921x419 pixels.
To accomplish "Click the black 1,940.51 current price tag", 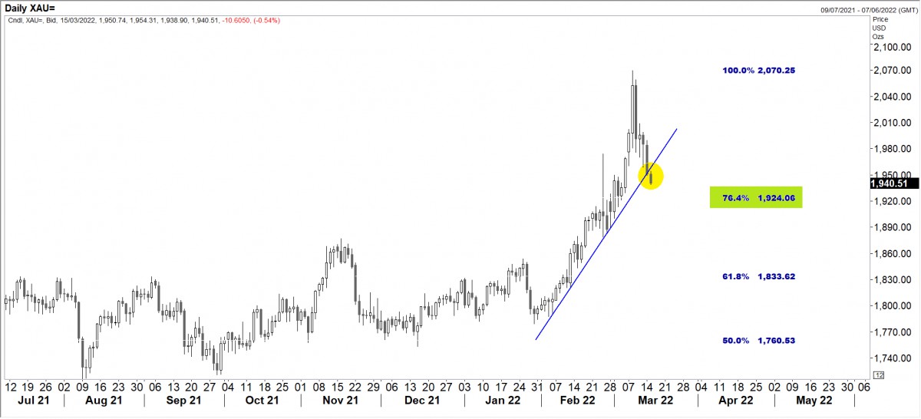I will click(x=894, y=183).
